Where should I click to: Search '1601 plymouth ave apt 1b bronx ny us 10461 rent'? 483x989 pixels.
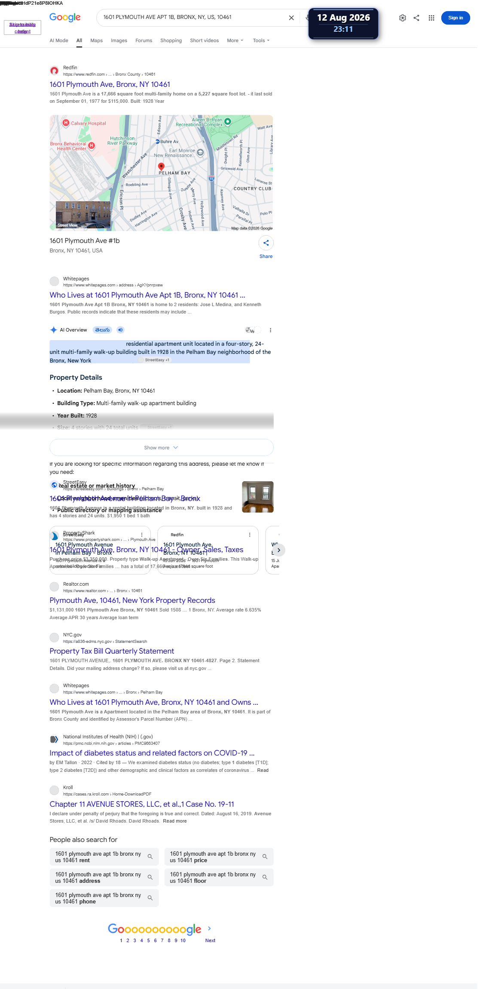[x=104, y=857]
